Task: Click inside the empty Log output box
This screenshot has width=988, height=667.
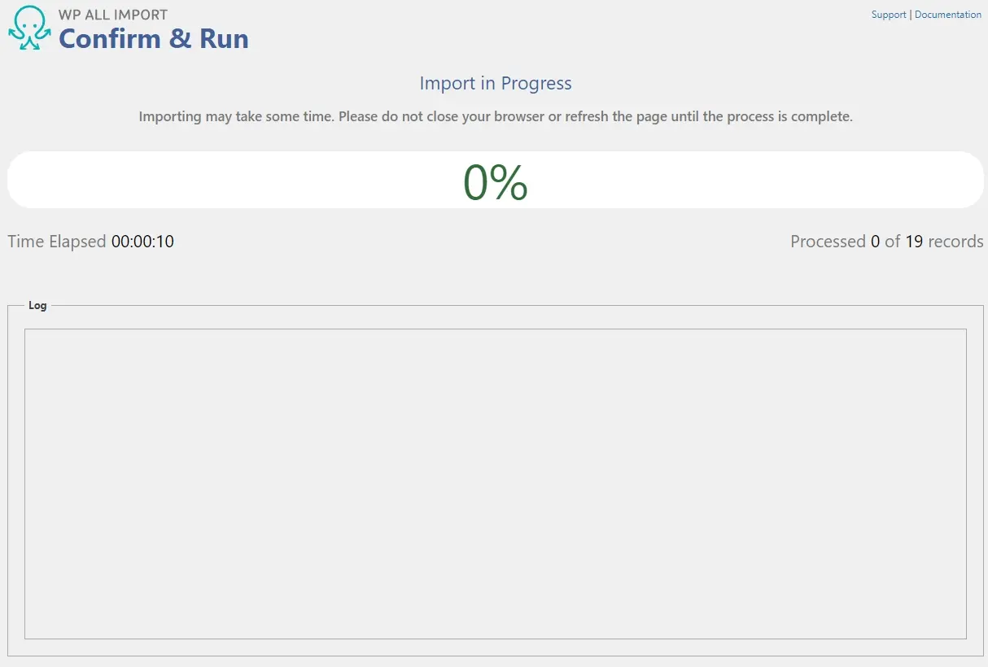Action: click(495, 484)
